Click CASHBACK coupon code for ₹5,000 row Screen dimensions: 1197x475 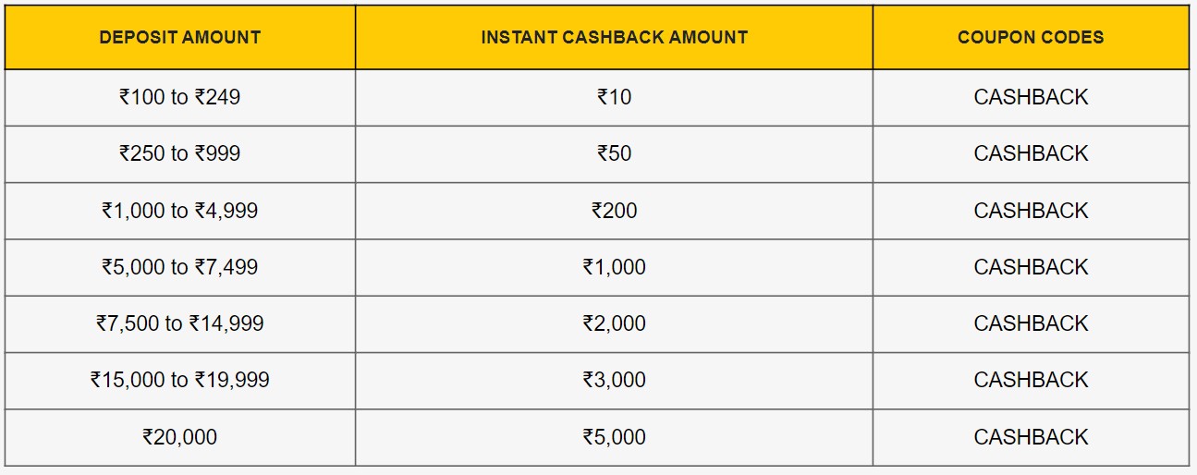[x=1031, y=438]
